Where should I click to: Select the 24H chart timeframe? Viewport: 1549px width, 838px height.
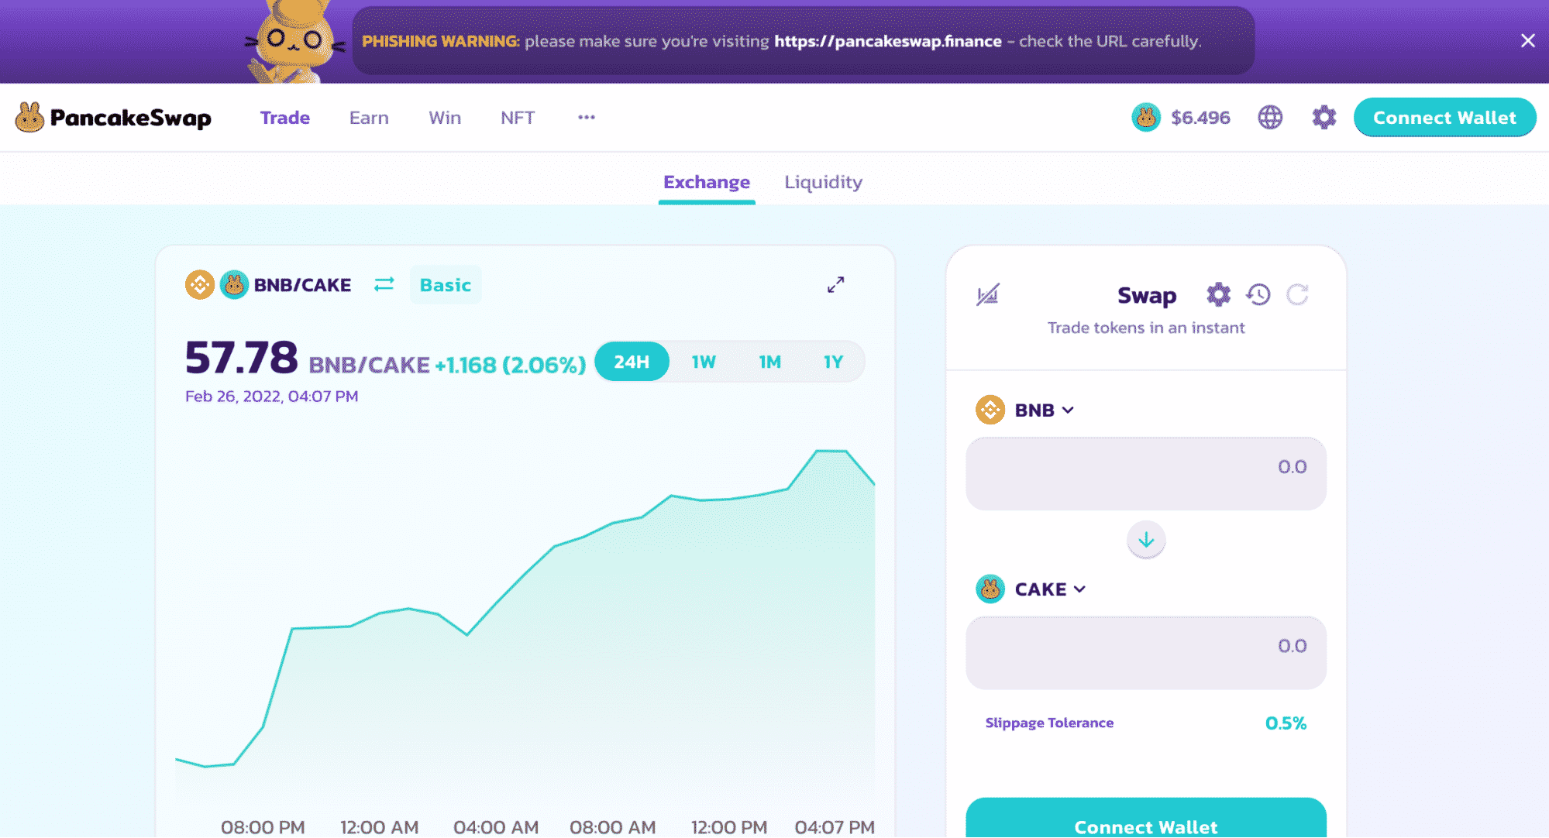point(632,362)
